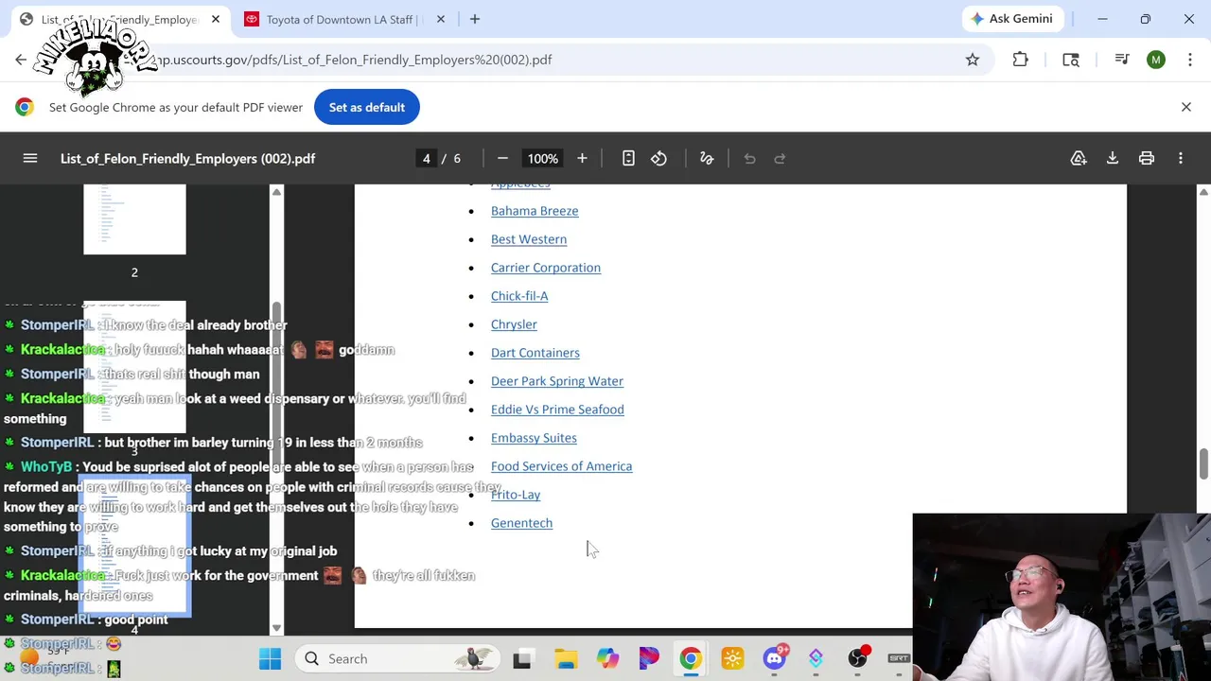The image size is (1211, 681).
Task: Dismiss the default PDF viewer banner
Action: [x=1186, y=107]
